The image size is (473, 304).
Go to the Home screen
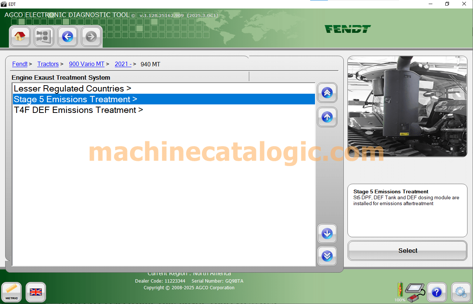pos(20,37)
